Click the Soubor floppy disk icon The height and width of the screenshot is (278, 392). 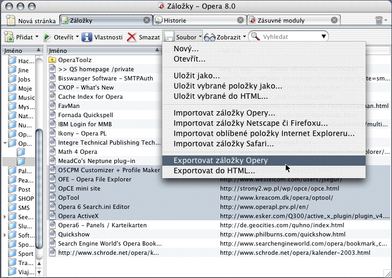point(169,37)
